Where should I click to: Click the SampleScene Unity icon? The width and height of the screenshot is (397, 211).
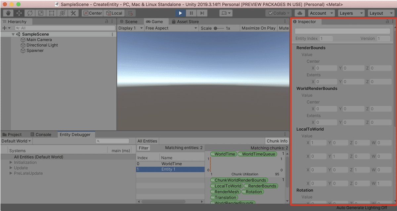click(x=18, y=34)
